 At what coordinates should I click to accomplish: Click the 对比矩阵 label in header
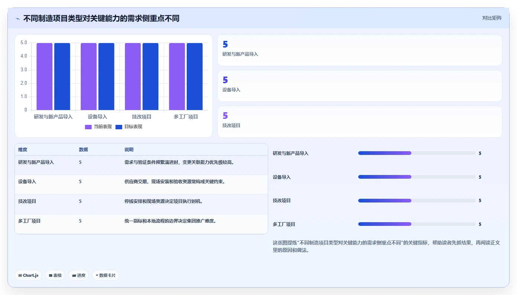[492, 18]
